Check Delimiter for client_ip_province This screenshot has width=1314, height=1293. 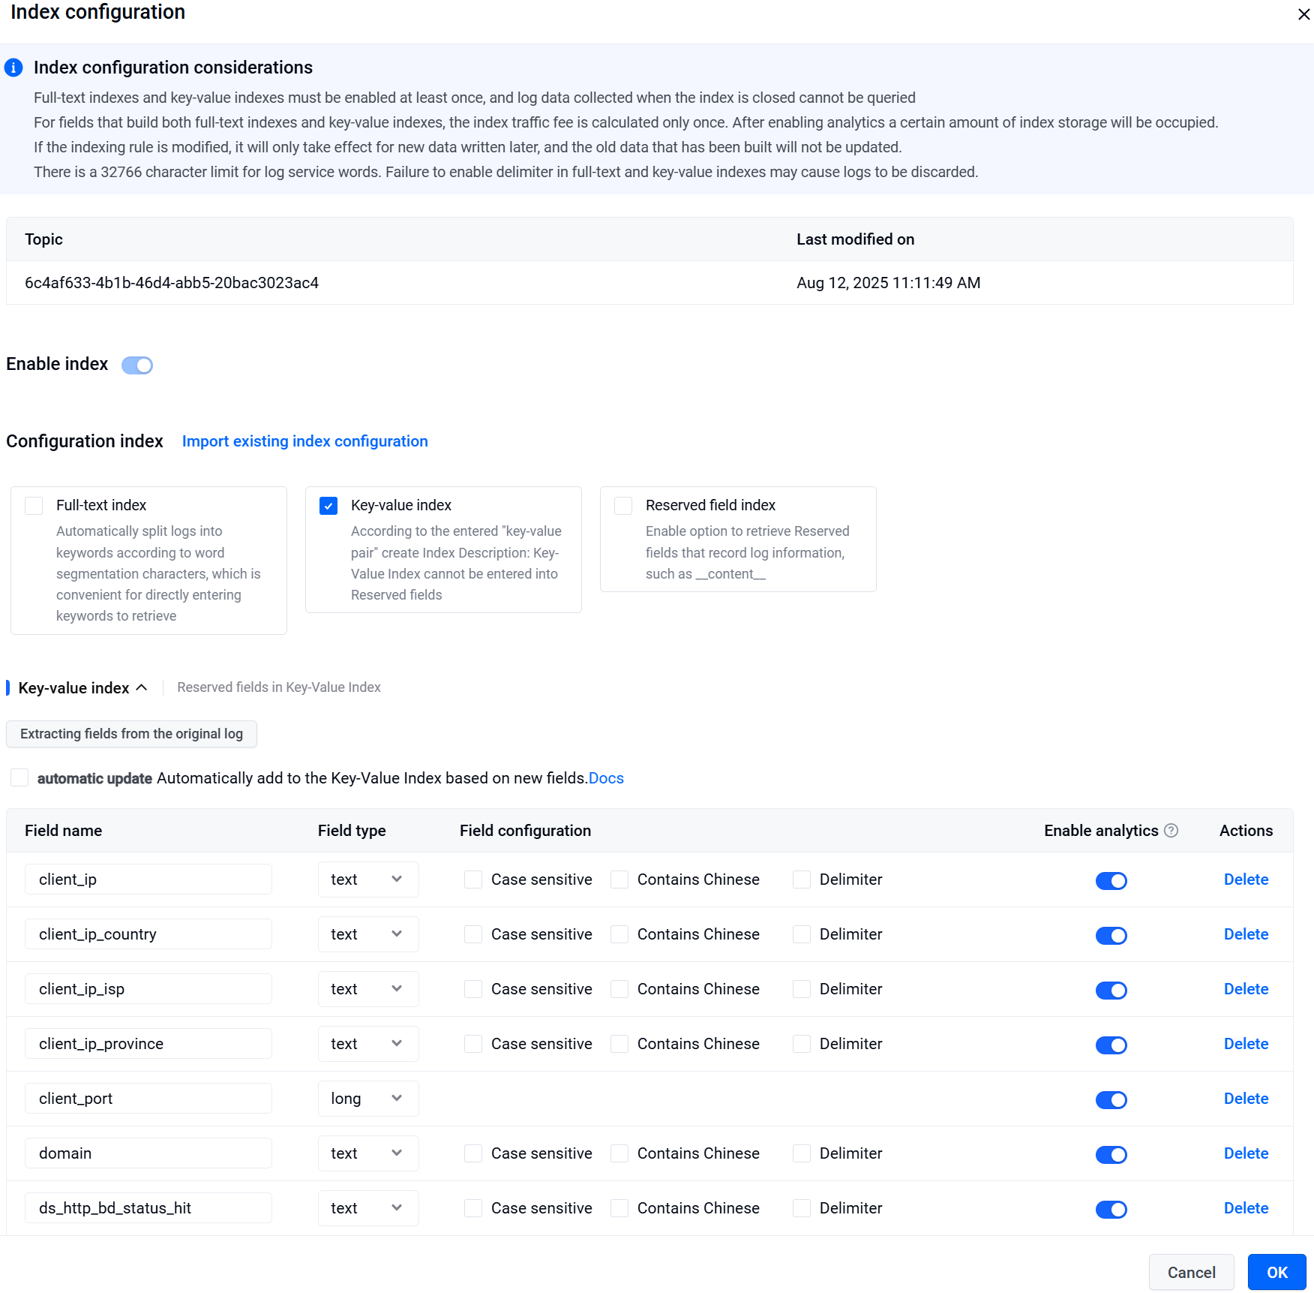tap(802, 1044)
